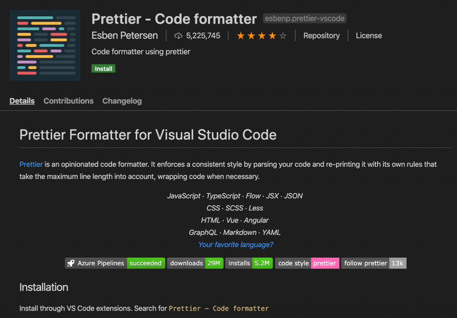
Task: Click the 5,225,745 install count
Action: pyautogui.click(x=203, y=36)
